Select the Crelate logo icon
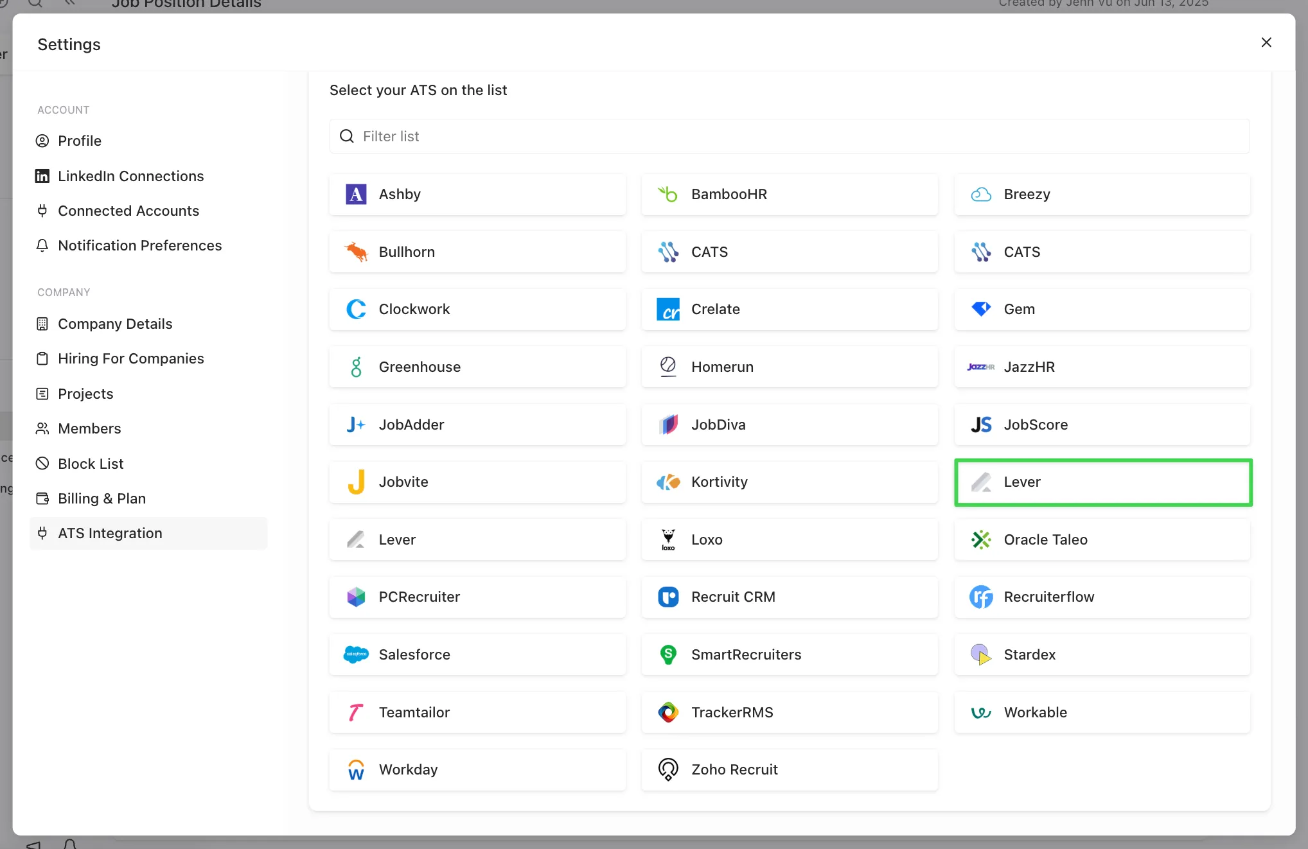 click(x=668, y=309)
